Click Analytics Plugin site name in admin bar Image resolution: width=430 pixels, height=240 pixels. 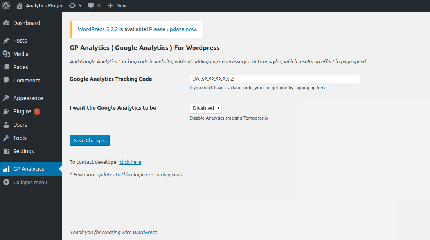[x=44, y=6]
